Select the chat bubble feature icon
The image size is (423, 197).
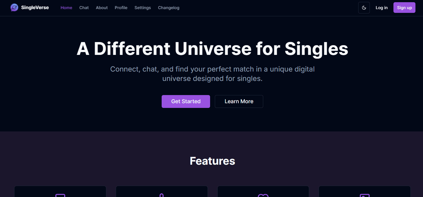click(60, 196)
